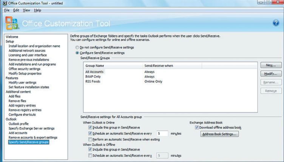Viewport: 284px width, 162px height.
Task: Enable Perform automatic Send/Receive when exiting
Action: [x=90, y=139]
